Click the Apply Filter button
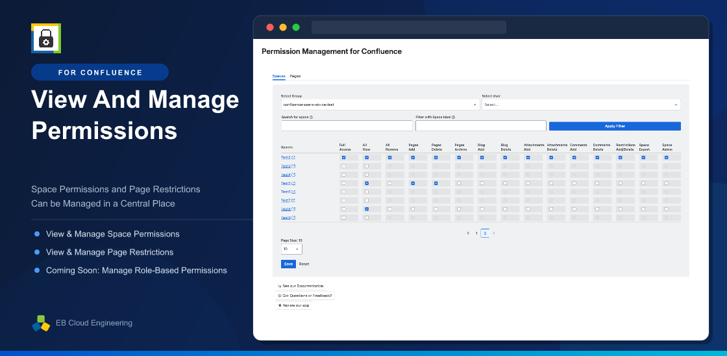 (x=615, y=126)
